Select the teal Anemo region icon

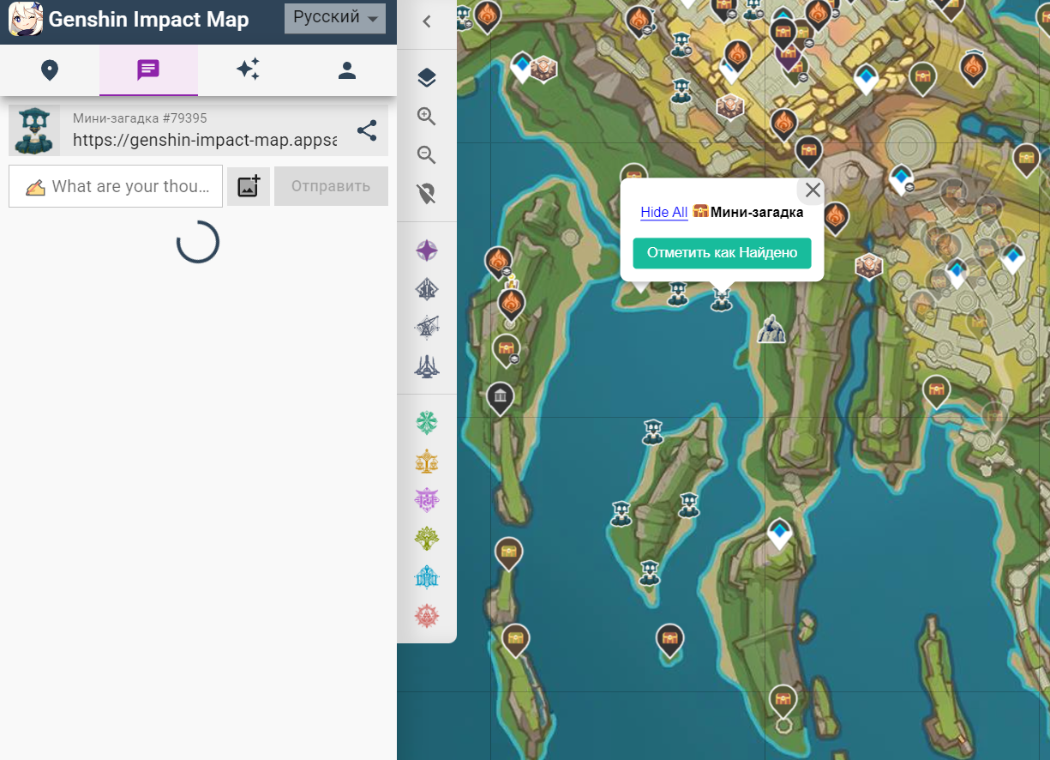pyautogui.click(x=427, y=423)
